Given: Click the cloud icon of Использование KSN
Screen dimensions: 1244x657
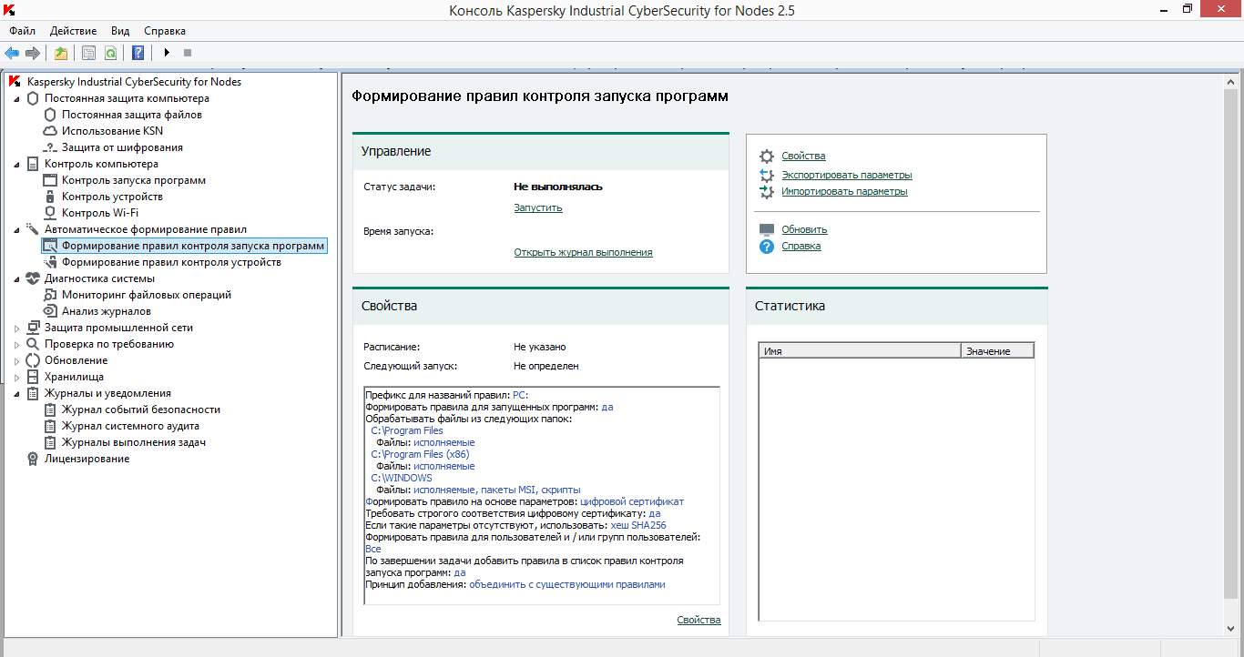Looking at the screenshot, I should [x=50, y=131].
